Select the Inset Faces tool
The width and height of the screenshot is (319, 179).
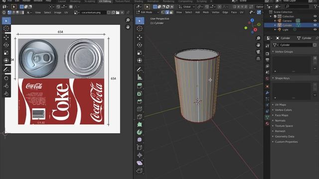(140, 101)
